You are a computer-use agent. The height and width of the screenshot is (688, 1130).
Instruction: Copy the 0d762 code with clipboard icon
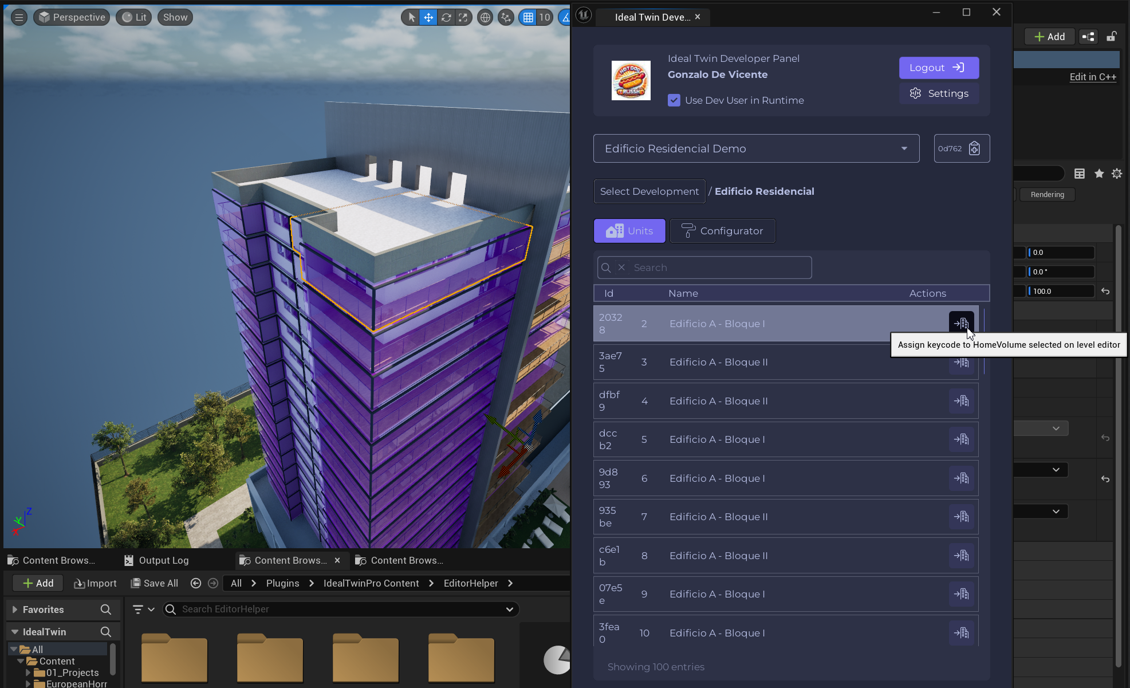tap(974, 149)
